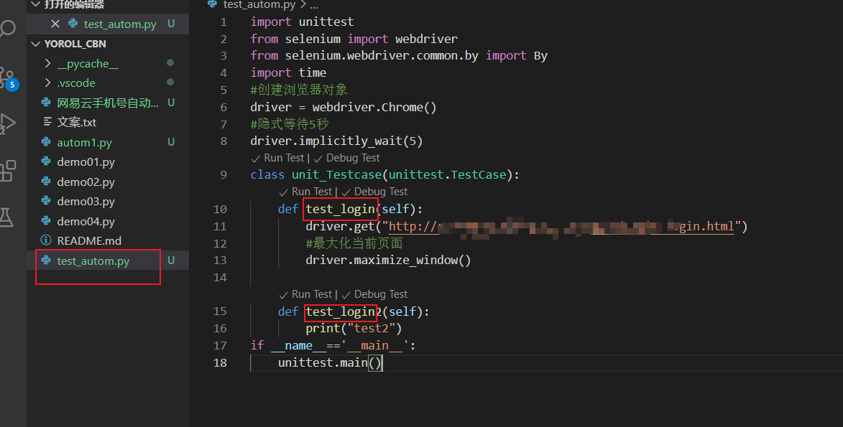The height and width of the screenshot is (427, 843).
Task: Open the 网易云手机号自动 python file
Action: [108, 103]
